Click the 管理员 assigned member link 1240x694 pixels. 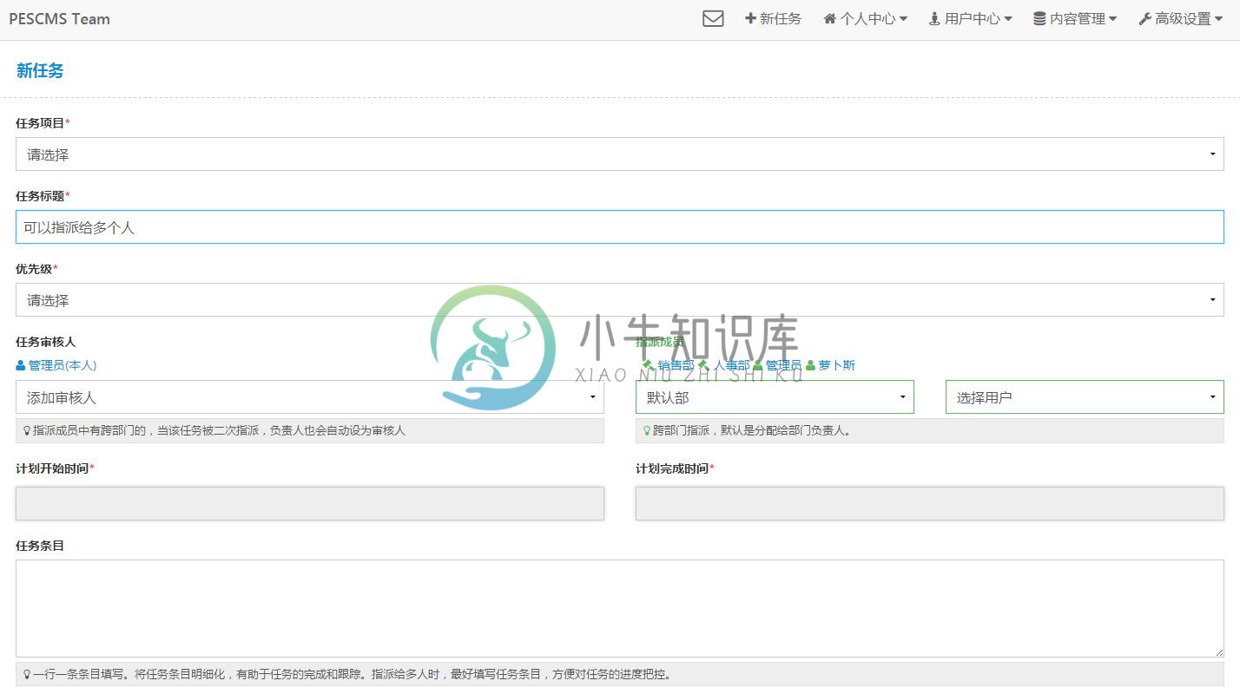click(x=783, y=365)
